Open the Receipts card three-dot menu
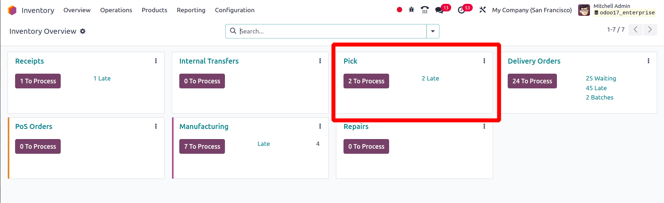The height and width of the screenshot is (203, 664). coord(156,61)
